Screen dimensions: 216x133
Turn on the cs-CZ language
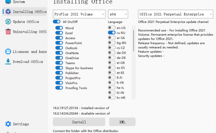pos(112,48)
